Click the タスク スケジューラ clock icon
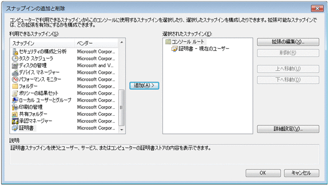This screenshot has height=186, width=329. pyautogui.click(x=15, y=58)
